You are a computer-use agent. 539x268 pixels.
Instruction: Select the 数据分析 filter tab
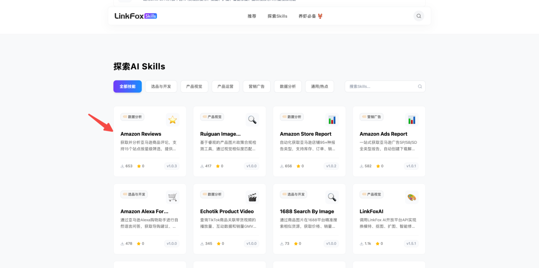coord(288,86)
